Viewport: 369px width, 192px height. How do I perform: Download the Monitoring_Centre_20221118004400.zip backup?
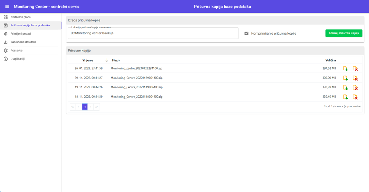[x=345, y=97]
